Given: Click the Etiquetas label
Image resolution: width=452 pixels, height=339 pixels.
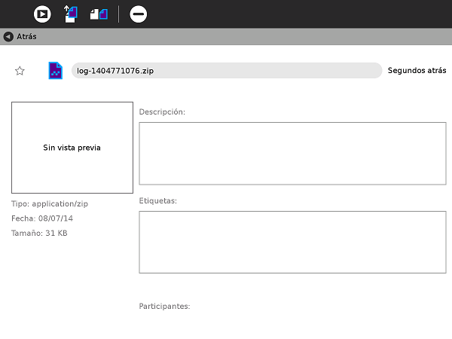Looking at the screenshot, I should pyautogui.click(x=157, y=201).
